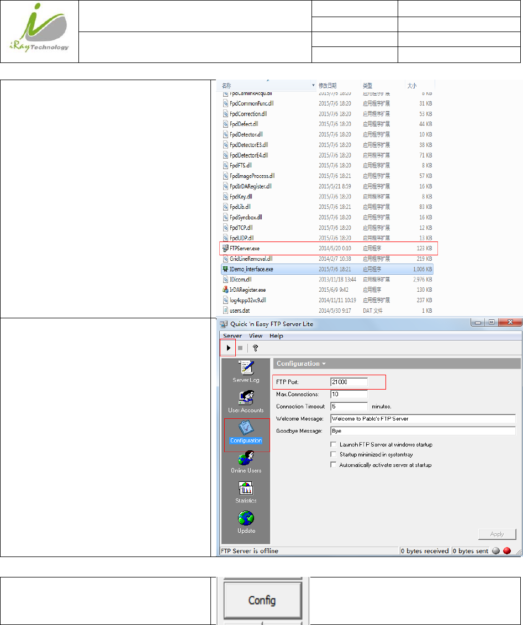This screenshot has height=625, width=523.
Task: Click the Welcome Message input field
Action: click(x=423, y=419)
